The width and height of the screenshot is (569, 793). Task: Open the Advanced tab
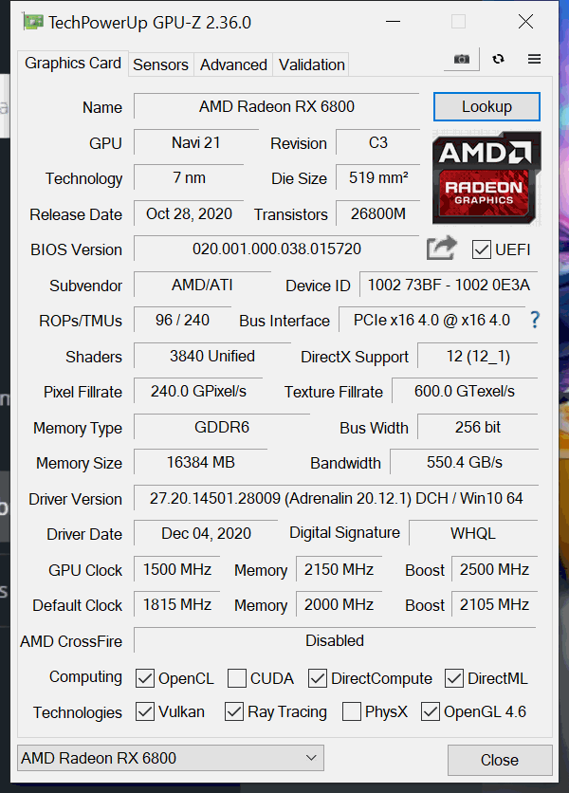click(233, 65)
